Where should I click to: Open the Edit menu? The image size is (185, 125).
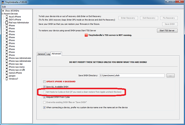click(4, 7)
